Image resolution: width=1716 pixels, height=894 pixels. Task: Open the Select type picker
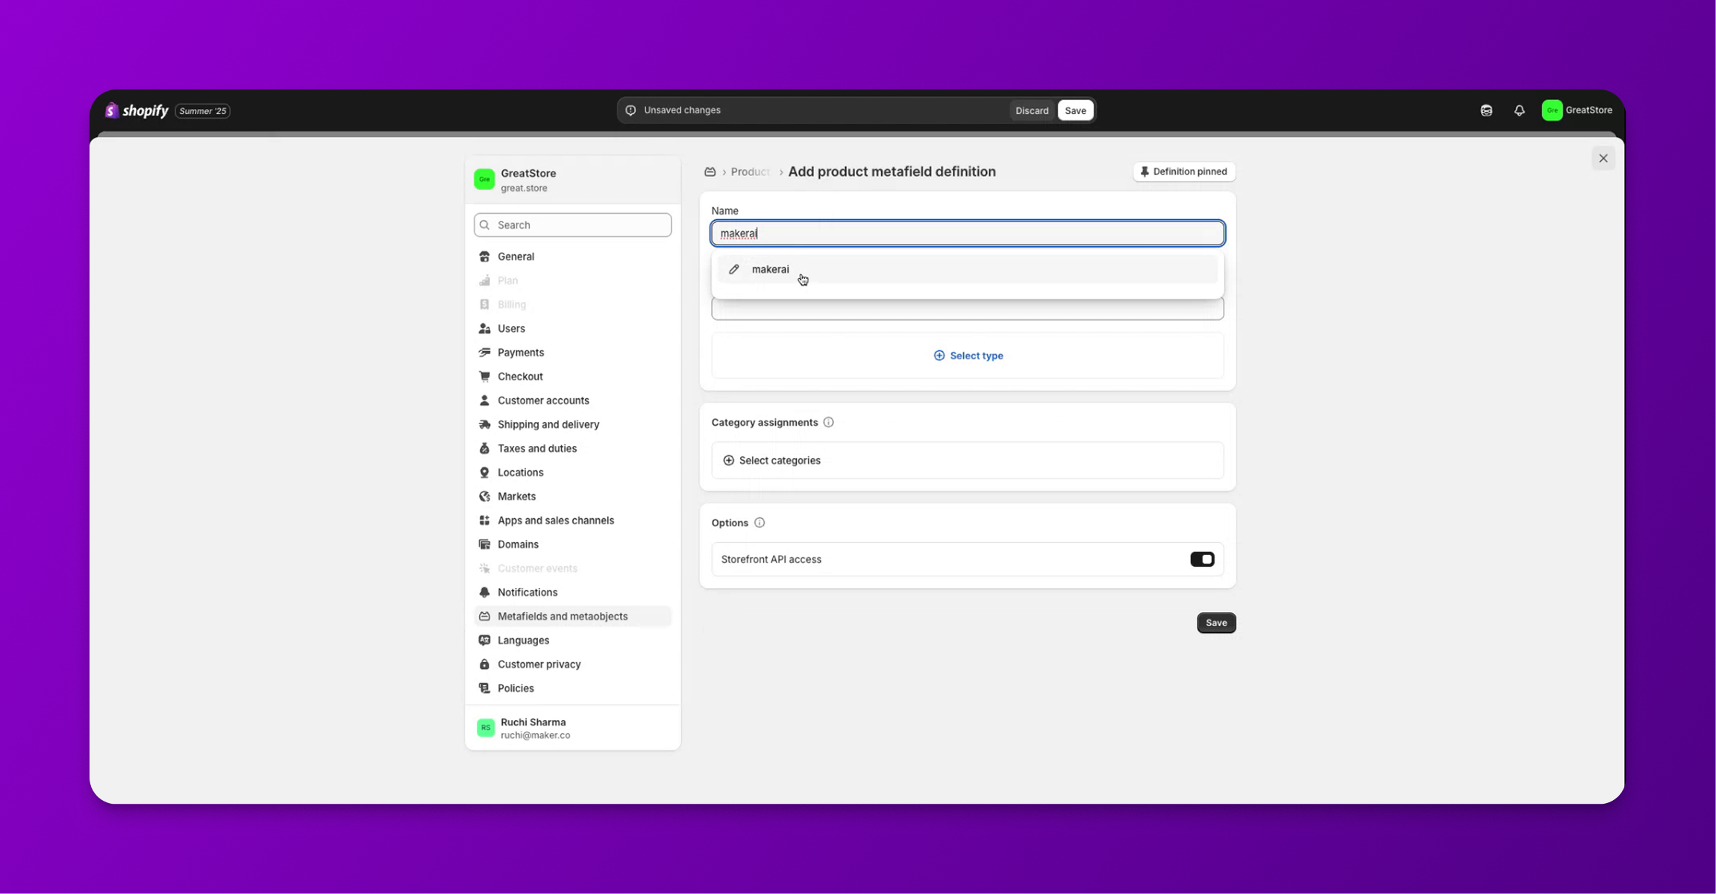point(968,356)
